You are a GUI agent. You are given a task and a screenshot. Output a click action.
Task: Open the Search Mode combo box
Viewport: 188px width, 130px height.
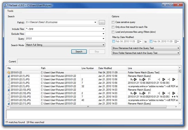(x=65, y=45)
